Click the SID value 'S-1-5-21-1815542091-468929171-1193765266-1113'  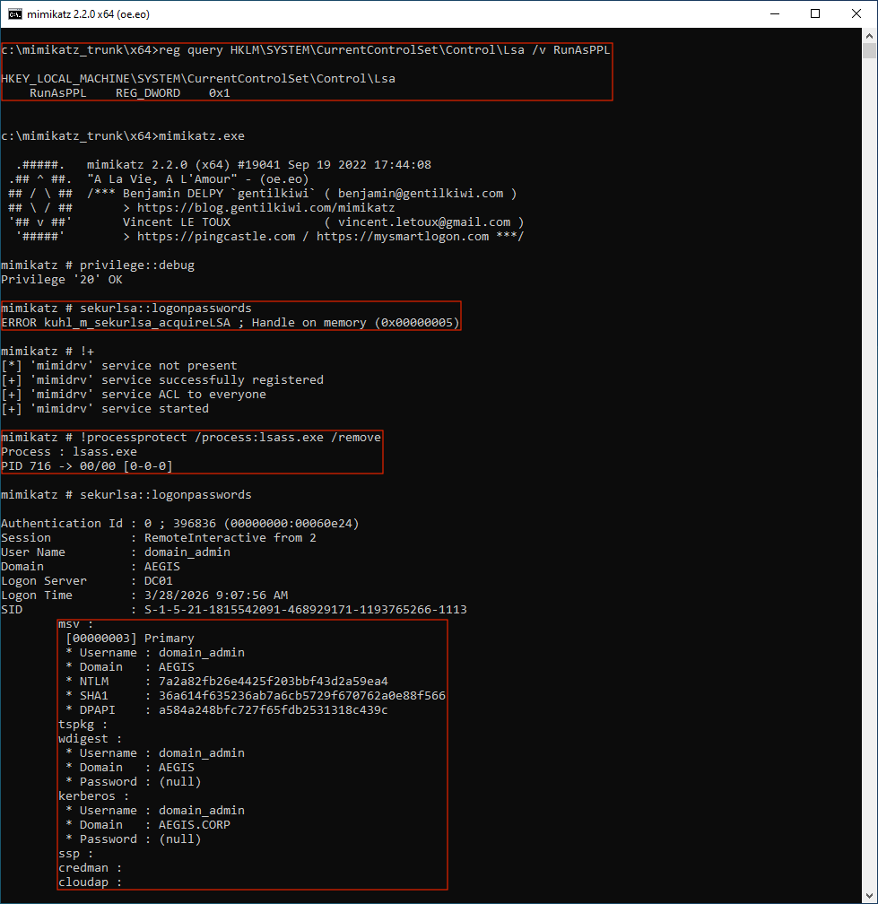pyautogui.click(x=306, y=610)
